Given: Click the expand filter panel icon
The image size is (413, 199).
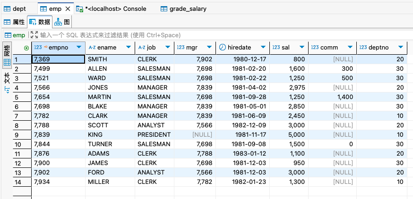Looking at the screenshot, I should (34, 35).
